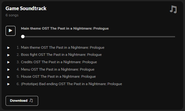The width and height of the screenshot is (185, 111).
Task: Select track 2 Boss fight OST title
Action: [x=61, y=55]
